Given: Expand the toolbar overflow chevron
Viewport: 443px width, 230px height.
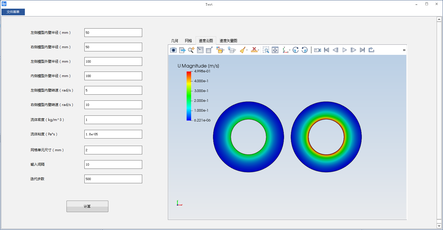Looking at the screenshot, I should click(x=404, y=50).
